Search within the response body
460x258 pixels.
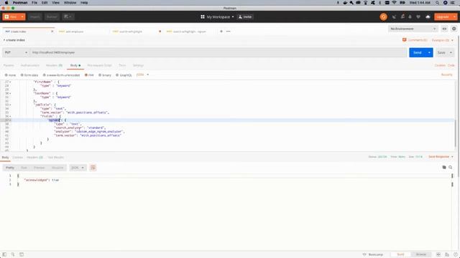[x=451, y=167]
